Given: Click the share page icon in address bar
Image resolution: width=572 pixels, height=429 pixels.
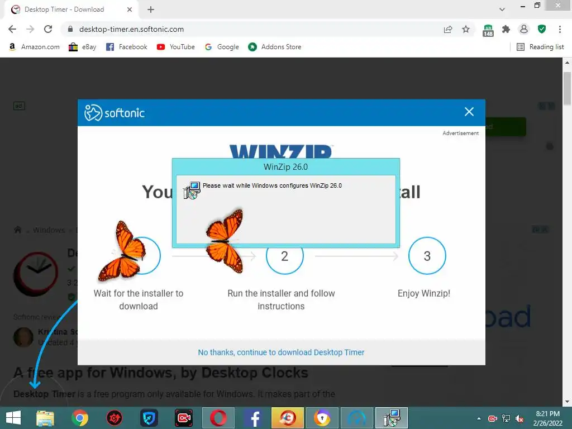Looking at the screenshot, I should coord(448,29).
